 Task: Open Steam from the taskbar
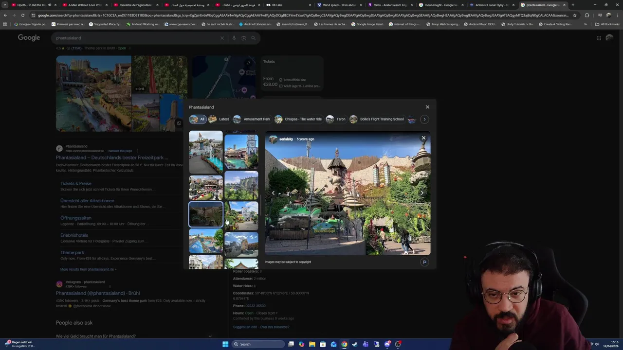click(x=355, y=344)
